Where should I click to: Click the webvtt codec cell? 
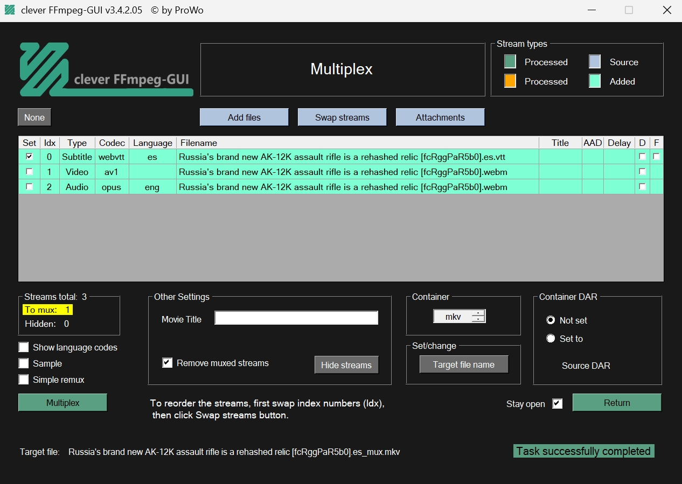point(112,157)
